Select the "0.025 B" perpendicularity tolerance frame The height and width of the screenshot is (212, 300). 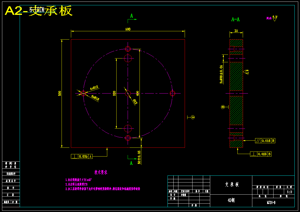point(261,154)
